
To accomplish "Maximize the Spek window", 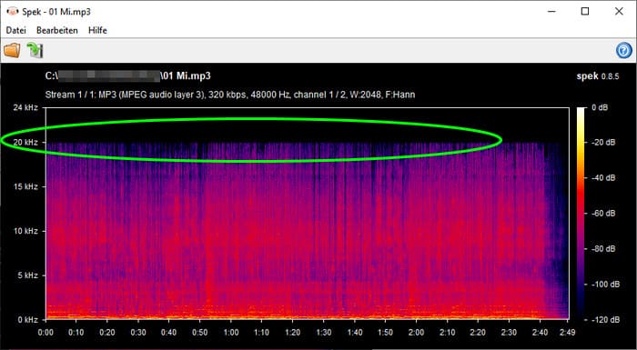I will click(585, 12).
